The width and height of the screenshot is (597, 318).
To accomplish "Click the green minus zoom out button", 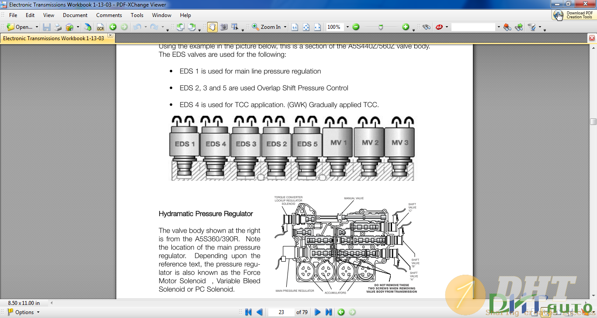I will [356, 27].
